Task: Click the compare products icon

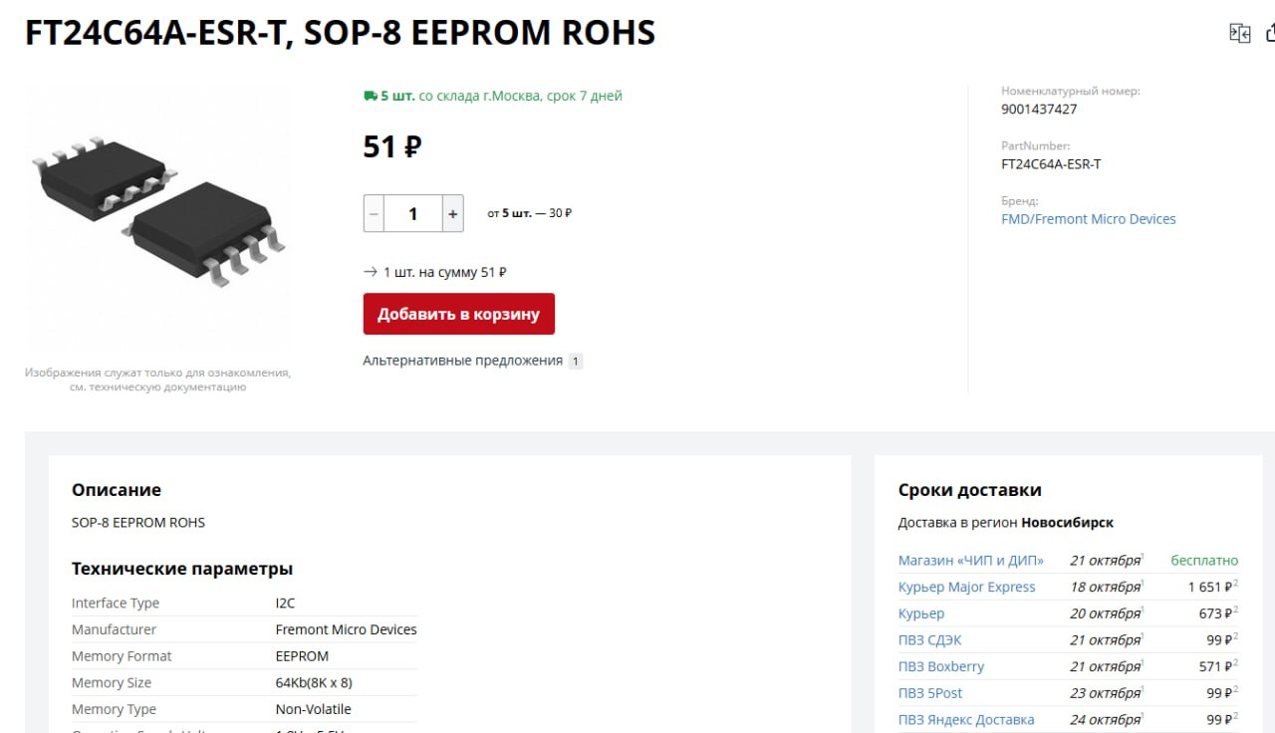Action: [1239, 34]
